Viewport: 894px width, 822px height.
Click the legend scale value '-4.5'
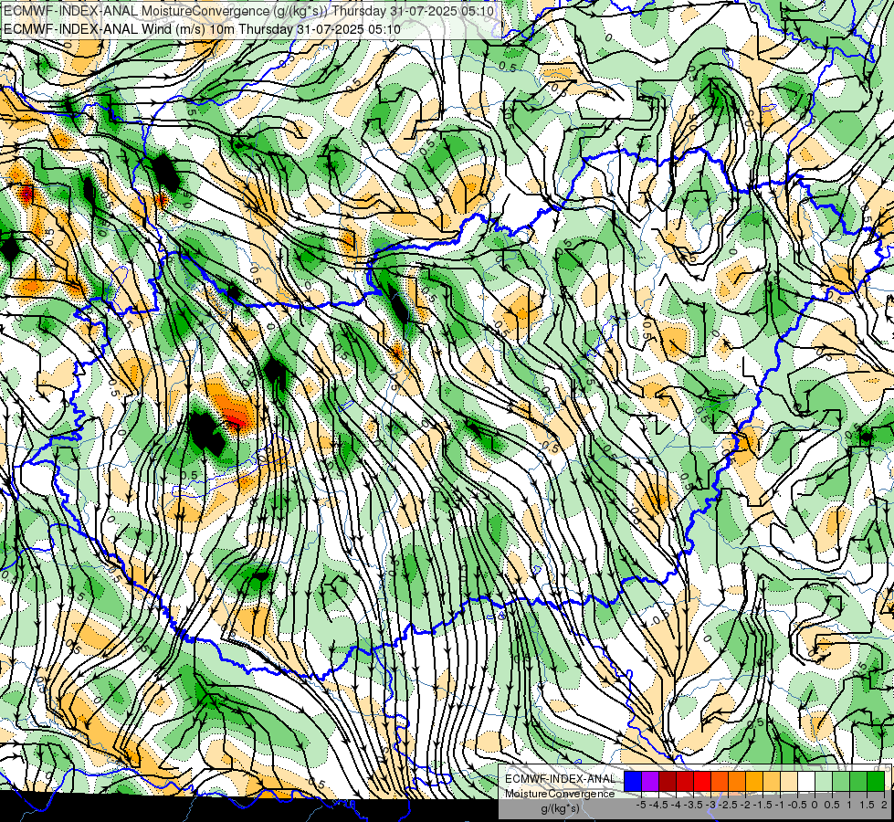(658, 805)
